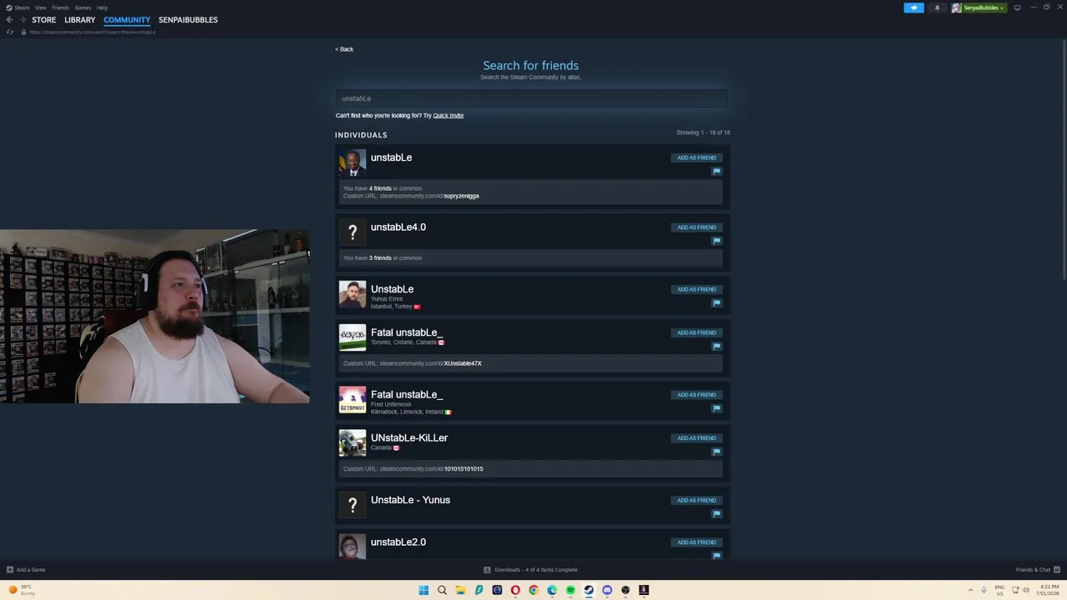Image resolution: width=1067 pixels, height=600 pixels.
Task: Flag the Fatal unstabLe_ from Ireland
Action: click(716, 408)
